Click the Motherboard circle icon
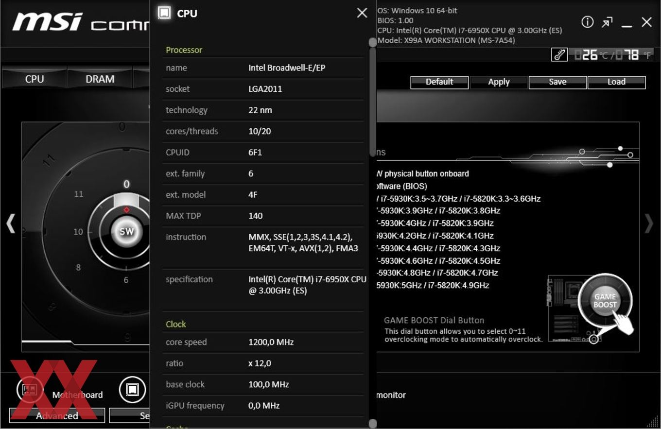This screenshot has width=661, height=429. pos(30,390)
